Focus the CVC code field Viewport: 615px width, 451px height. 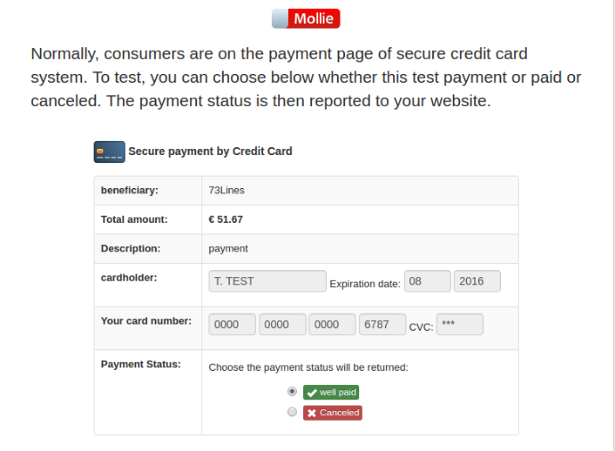tap(460, 324)
